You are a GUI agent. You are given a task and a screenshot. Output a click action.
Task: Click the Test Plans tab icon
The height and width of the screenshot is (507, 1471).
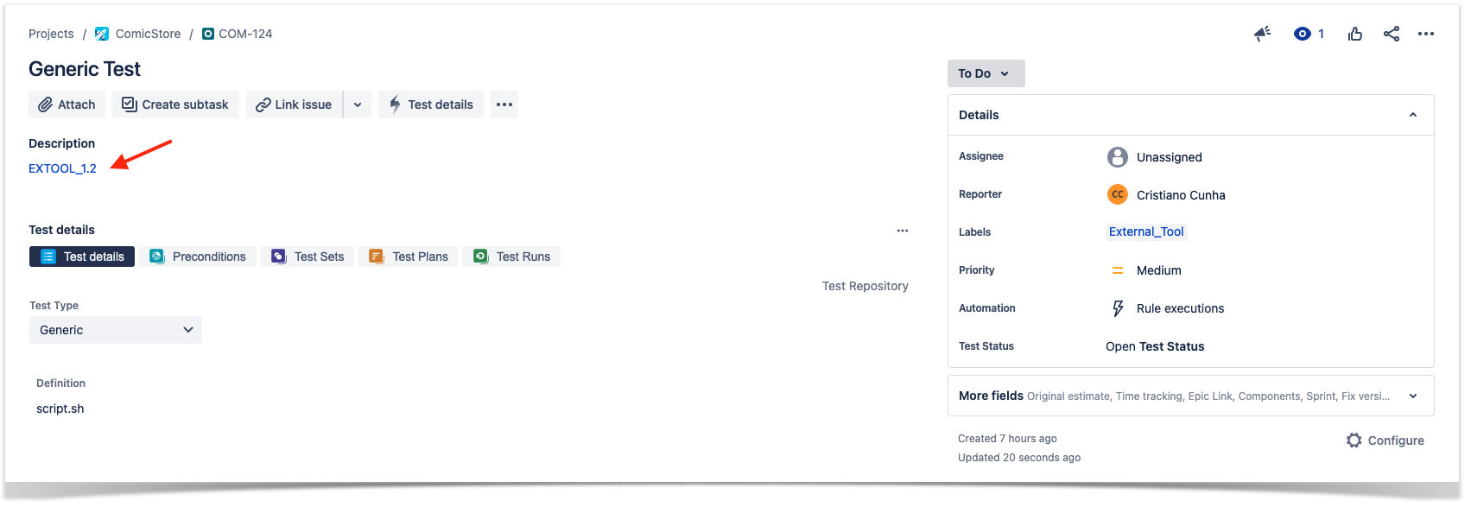click(376, 257)
